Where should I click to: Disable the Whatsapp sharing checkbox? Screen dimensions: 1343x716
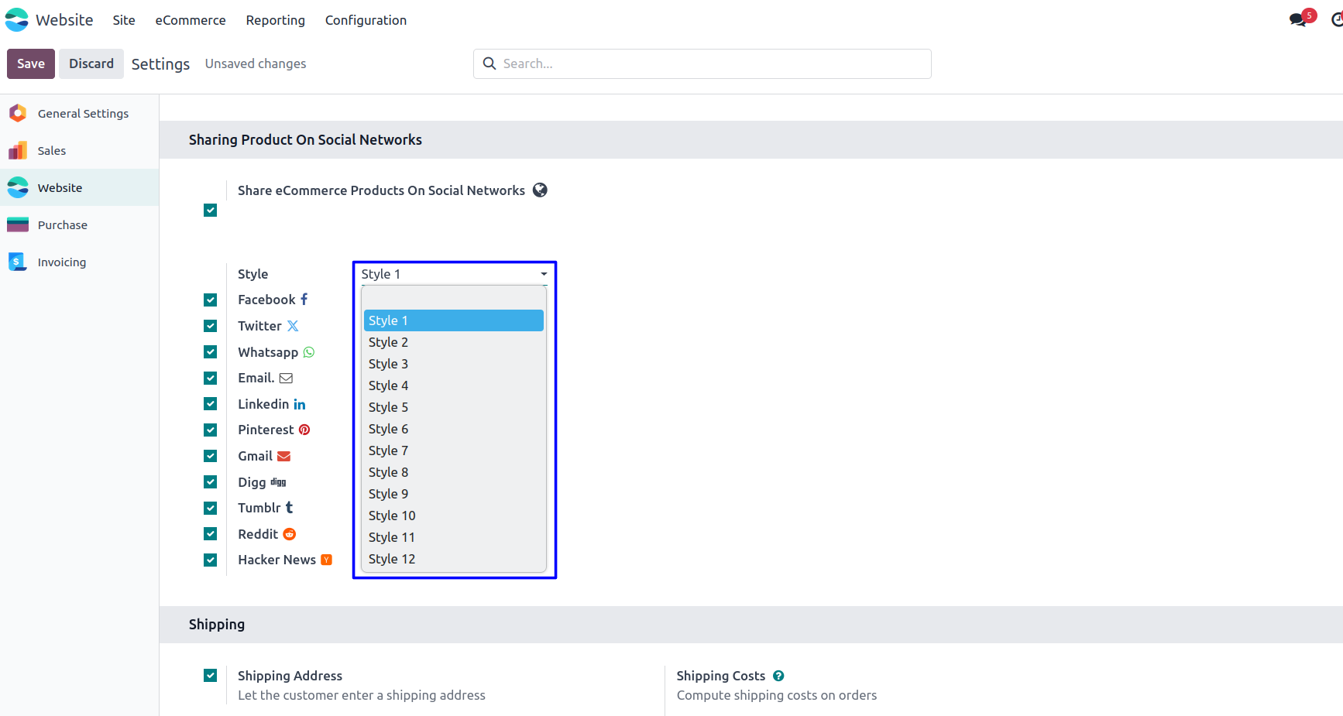tap(210, 352)
